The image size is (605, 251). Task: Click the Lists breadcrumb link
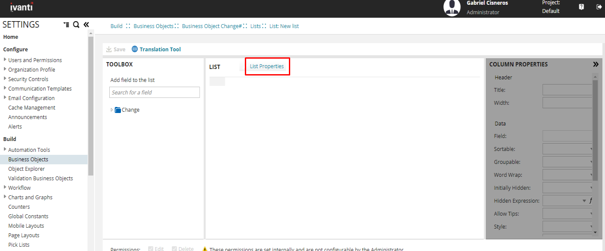[x=256, y=26]
